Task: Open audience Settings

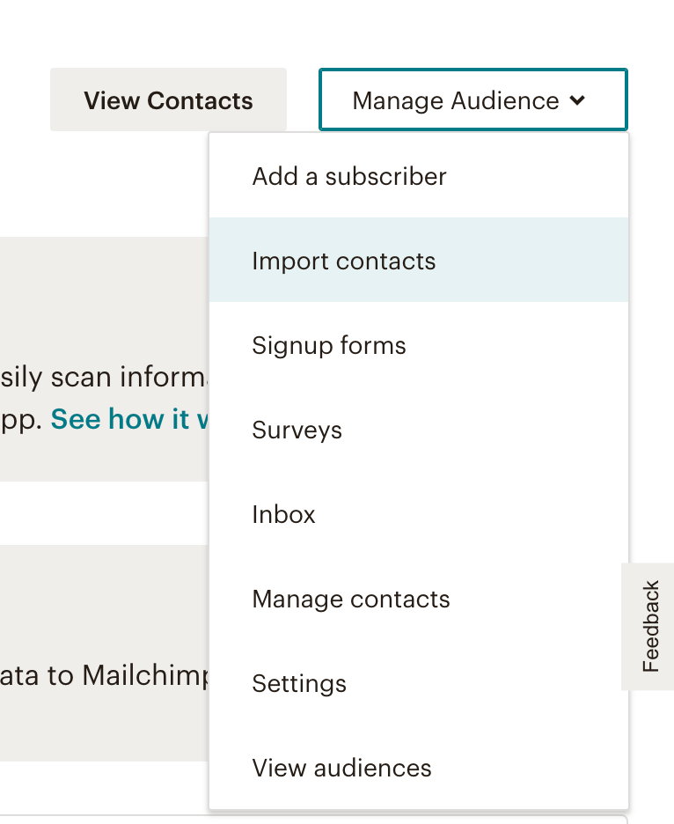Action: [x=299, y=683]
